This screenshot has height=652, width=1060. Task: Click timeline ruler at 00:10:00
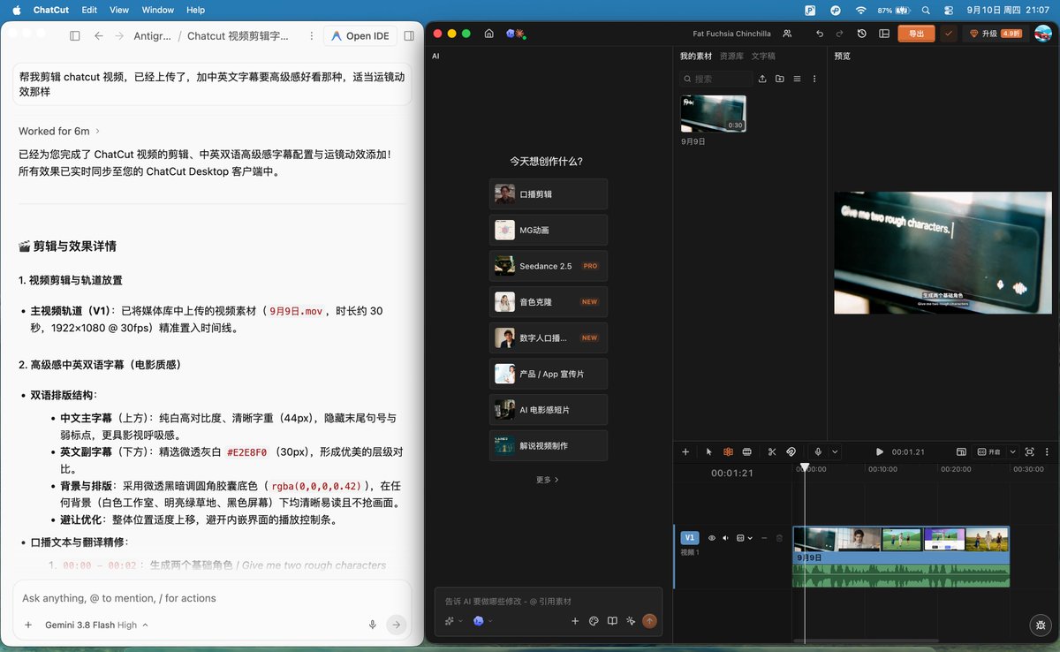[x=882, y=469]
